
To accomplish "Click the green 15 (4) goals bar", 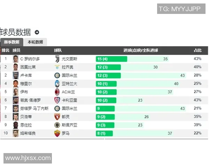I will point(111,59).
